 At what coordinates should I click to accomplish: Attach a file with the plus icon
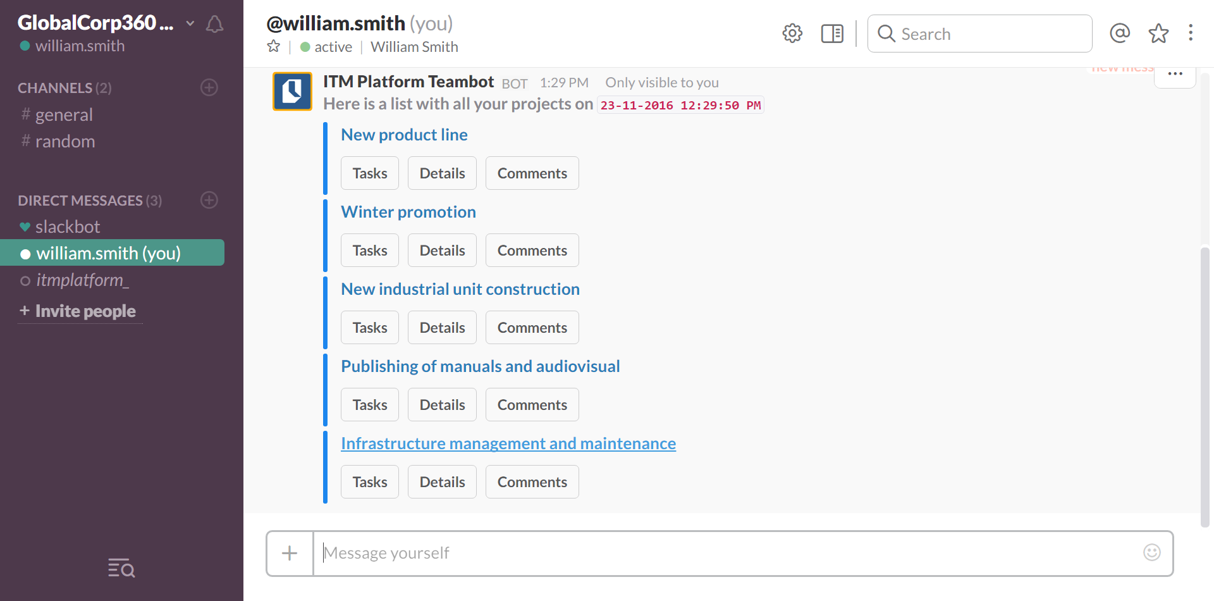[x=289, y=553]
